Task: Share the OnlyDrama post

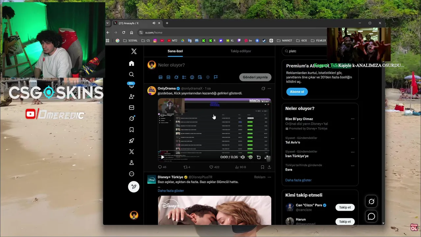Action: pyautogui.click(x=269, y=167)
